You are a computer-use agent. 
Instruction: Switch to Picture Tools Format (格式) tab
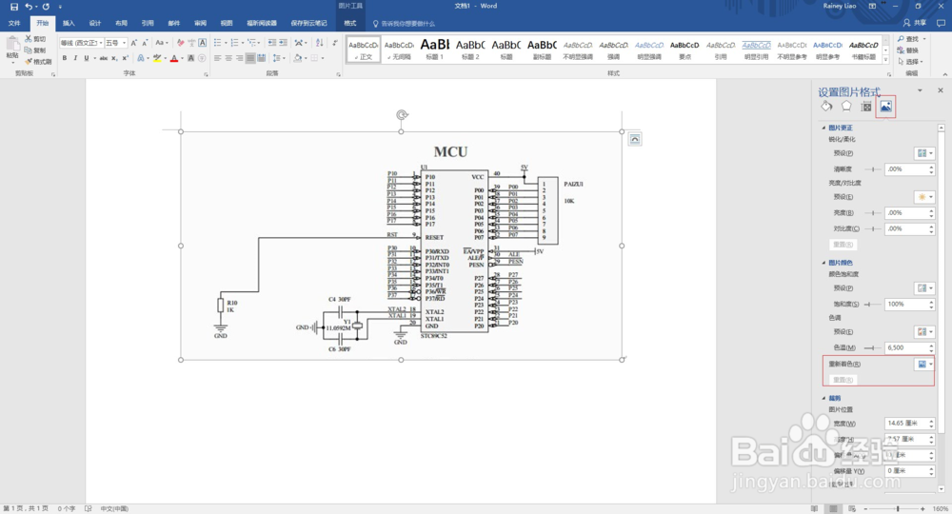point(350,23)
